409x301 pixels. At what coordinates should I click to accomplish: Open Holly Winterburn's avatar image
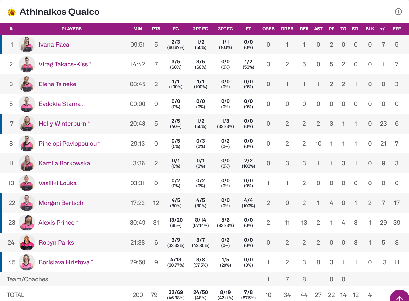tap(27, 124)
